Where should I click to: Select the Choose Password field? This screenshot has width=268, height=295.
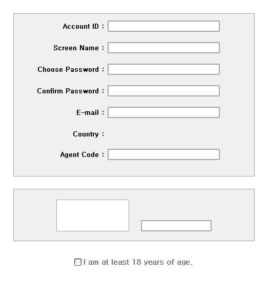pos(163,69)
